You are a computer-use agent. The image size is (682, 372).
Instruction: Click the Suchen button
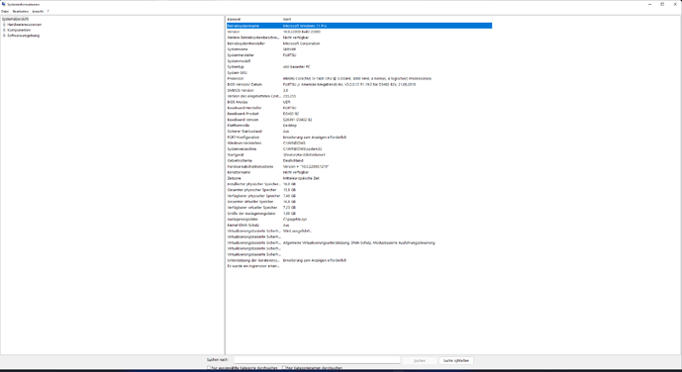(x=420, y=361)
